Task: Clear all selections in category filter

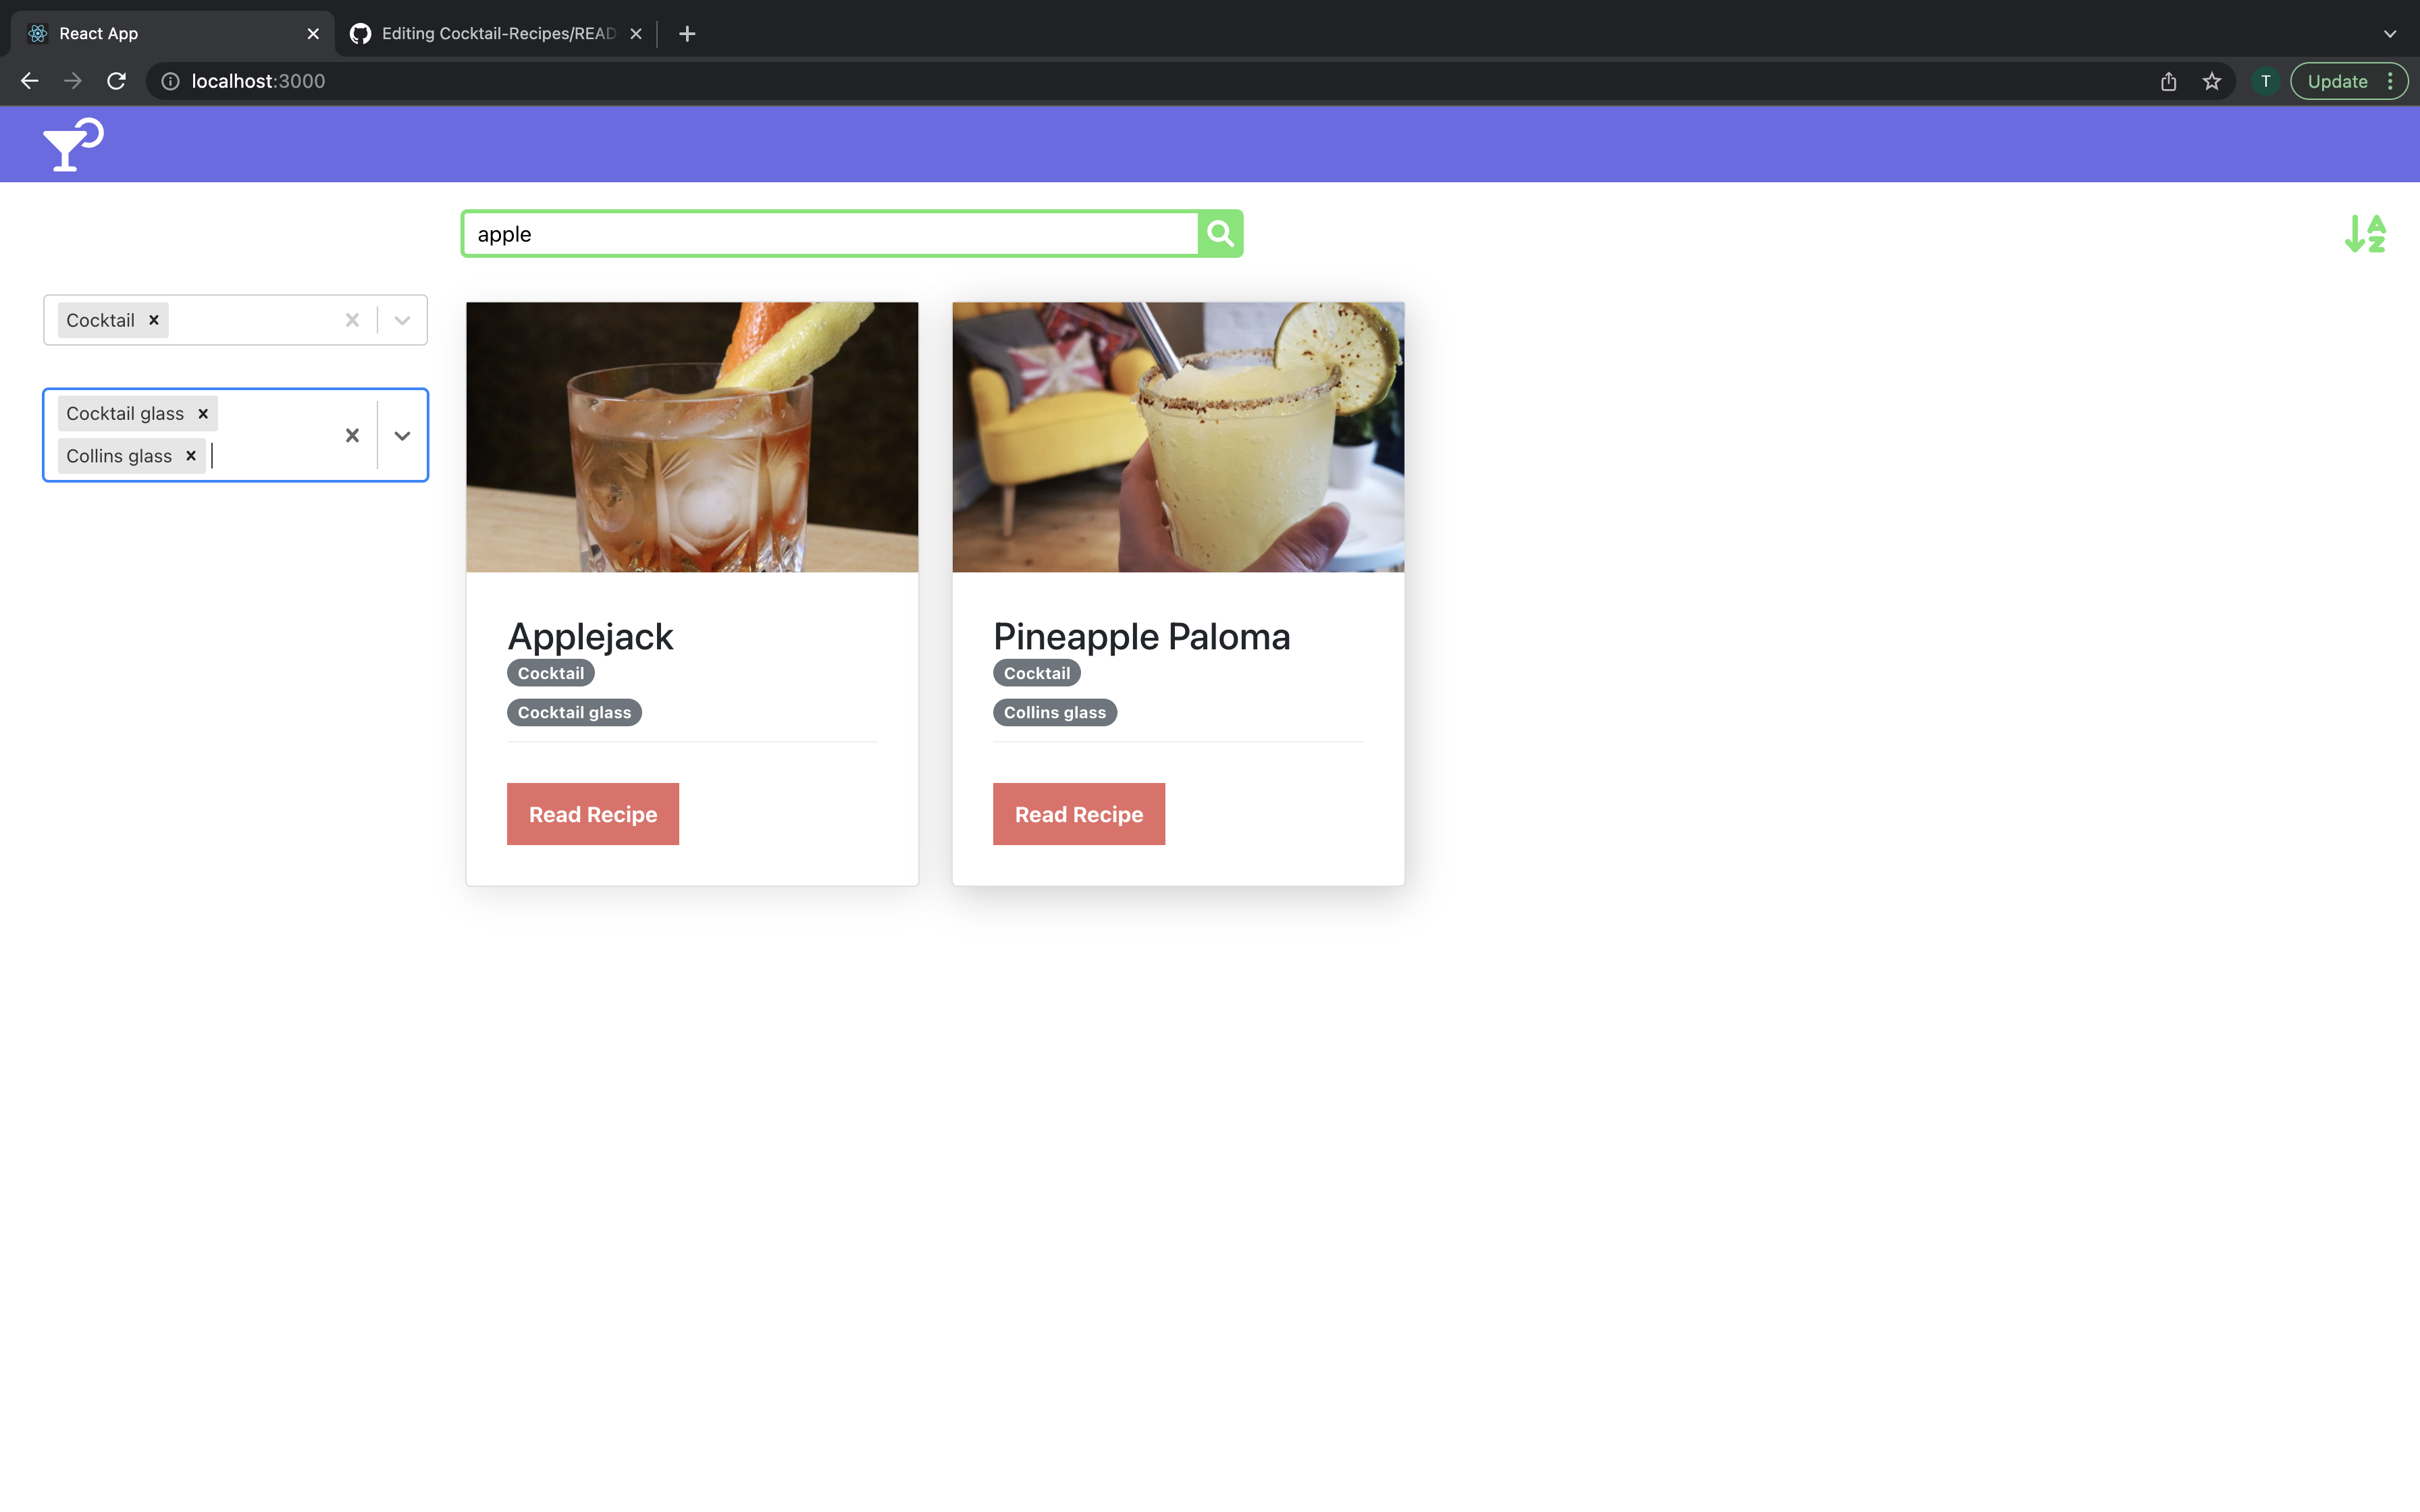Action: (x=352, y=320)
